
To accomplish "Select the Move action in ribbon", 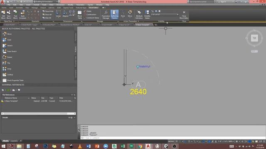I will [x=130, y=14].
